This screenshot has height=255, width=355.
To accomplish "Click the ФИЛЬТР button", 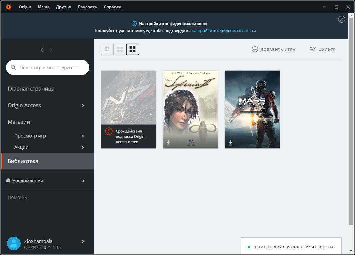I will 322,49.
